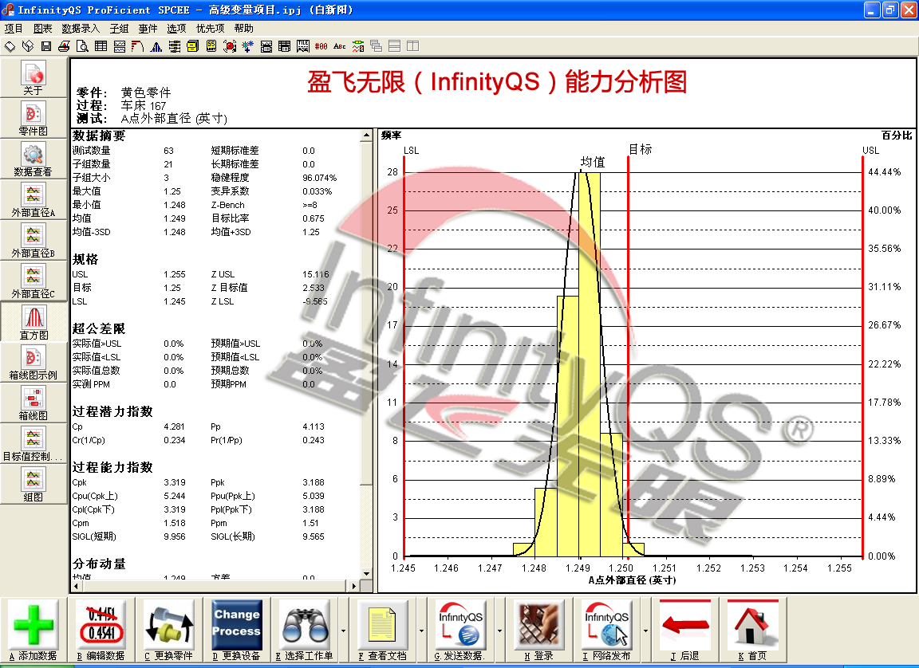Image resolution: width=919 pixels, height=668 pixels.
Task: Click the Pareto curve toolbar icon
Action: [138, 46]
